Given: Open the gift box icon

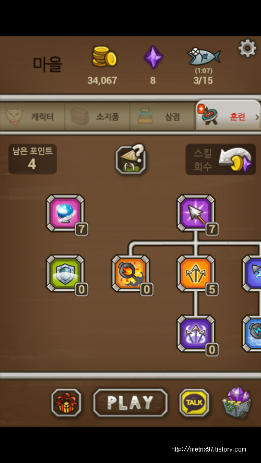Looking at the screenshot, I should pos(66,403).
